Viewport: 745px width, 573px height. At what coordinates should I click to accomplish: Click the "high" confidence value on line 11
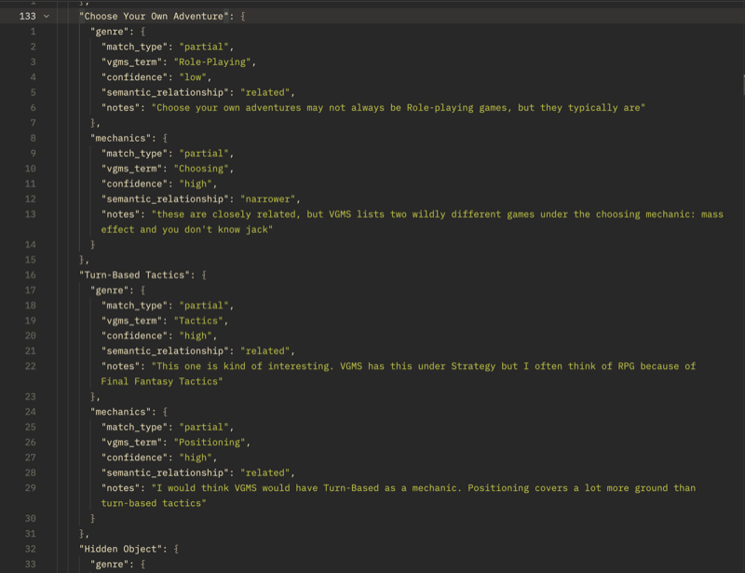point(196,184)
